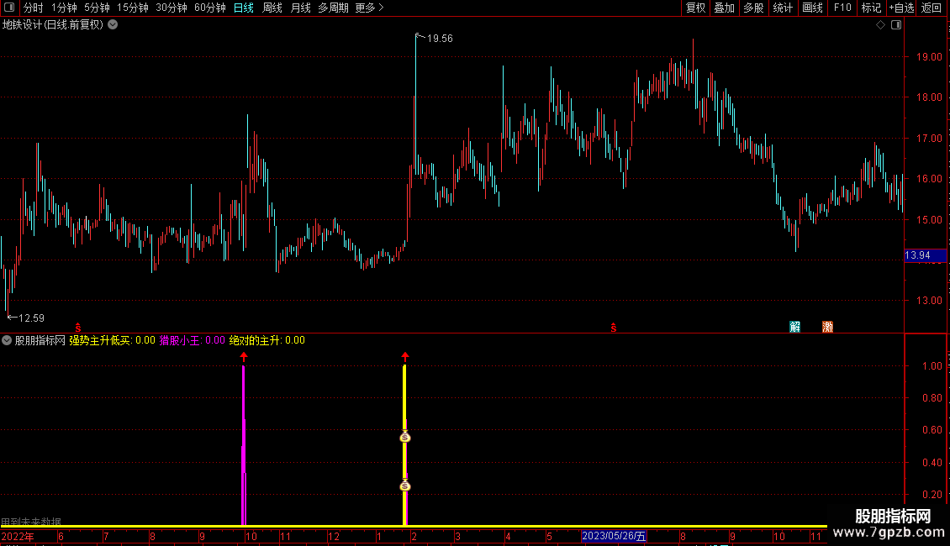
Task: Add stock via +自选 button
Action: tap(901, 8)
